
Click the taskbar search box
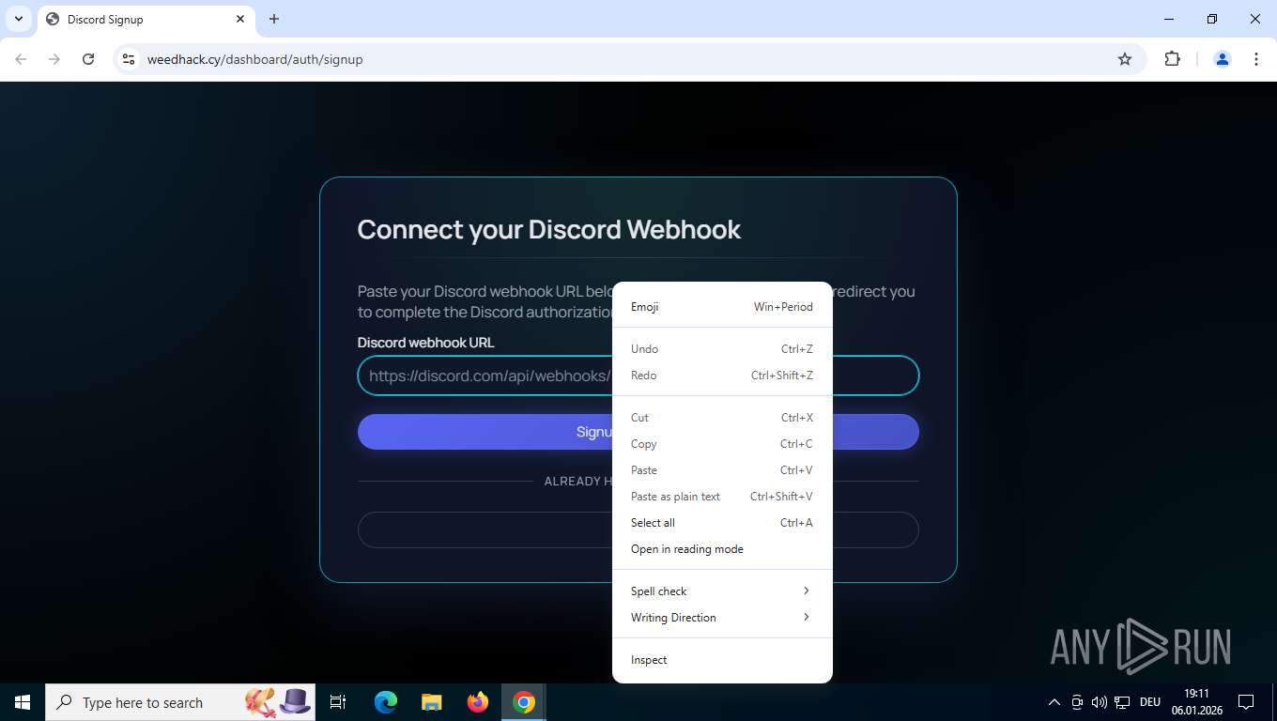click(181, 702)
